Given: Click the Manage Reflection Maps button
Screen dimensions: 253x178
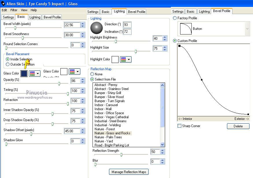Looking at the screenshot, I should coord(129,172).
